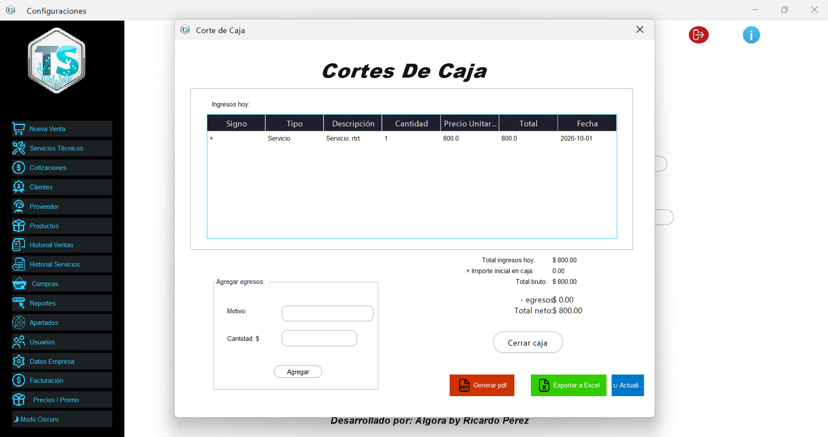Viewport: 828px width, 437px height.
Task: Close the Corte de Caja dialog
Action: pos(640,29)
